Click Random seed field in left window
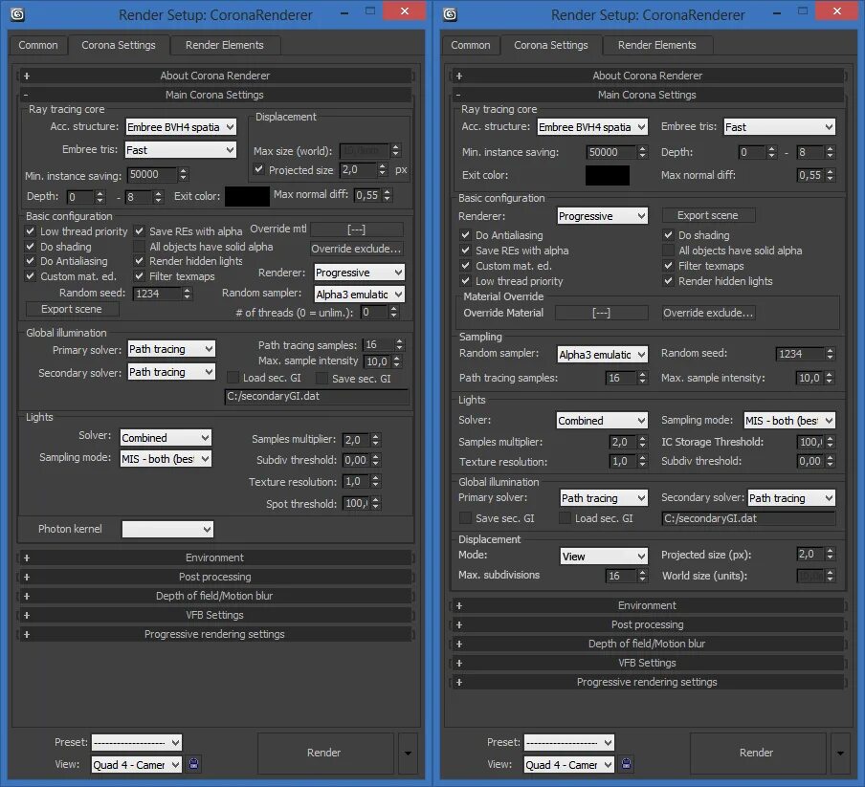 (x=158, y=294)
